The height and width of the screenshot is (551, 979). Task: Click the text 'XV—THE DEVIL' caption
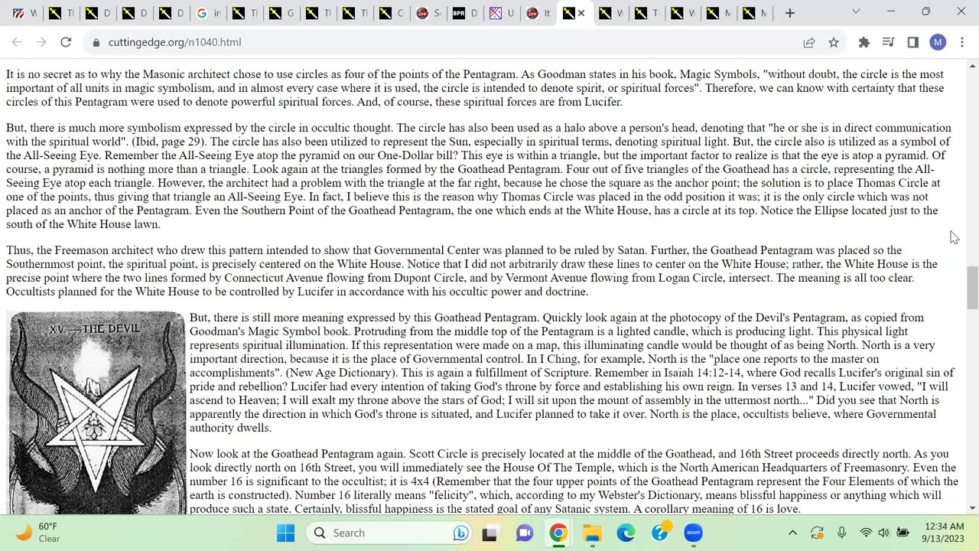pyautogui.click(x=94, y=328)
